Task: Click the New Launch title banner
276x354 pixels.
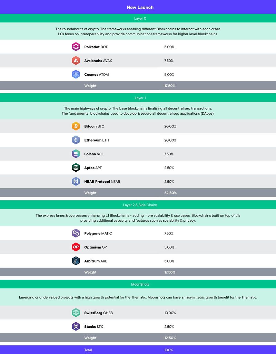Action: coord(140,7)
